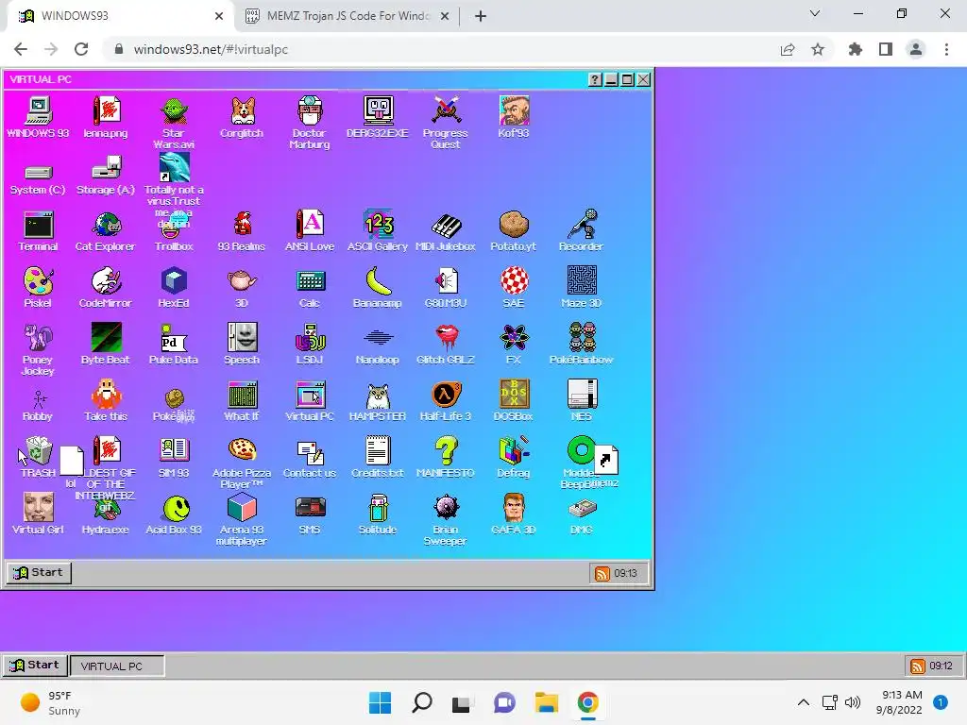Image resolution: width=967 pixels, height=725 pixels.
Task: Launch the Brian Sweeper mine icon
Action: [446, 509]
